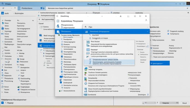Click the calendar-like icon in popup toolbar
The height and width of the screenshot is (108, 190).
click(128, 16)
